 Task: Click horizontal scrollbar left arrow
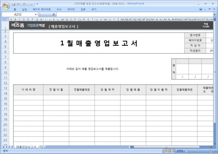coord(132,147)
